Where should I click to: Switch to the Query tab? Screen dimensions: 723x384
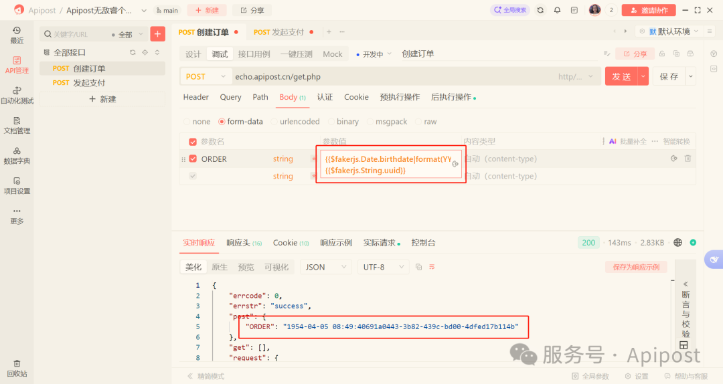click(230, 97)
